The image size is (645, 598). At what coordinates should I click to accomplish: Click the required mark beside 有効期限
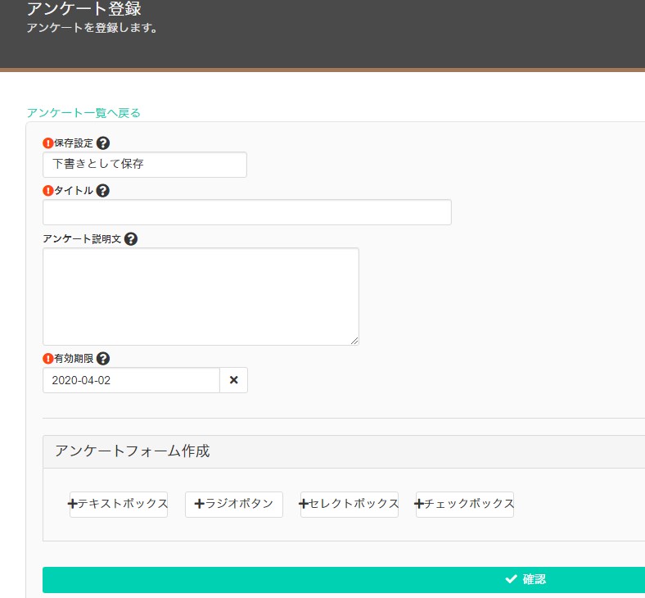coord(48,359)
